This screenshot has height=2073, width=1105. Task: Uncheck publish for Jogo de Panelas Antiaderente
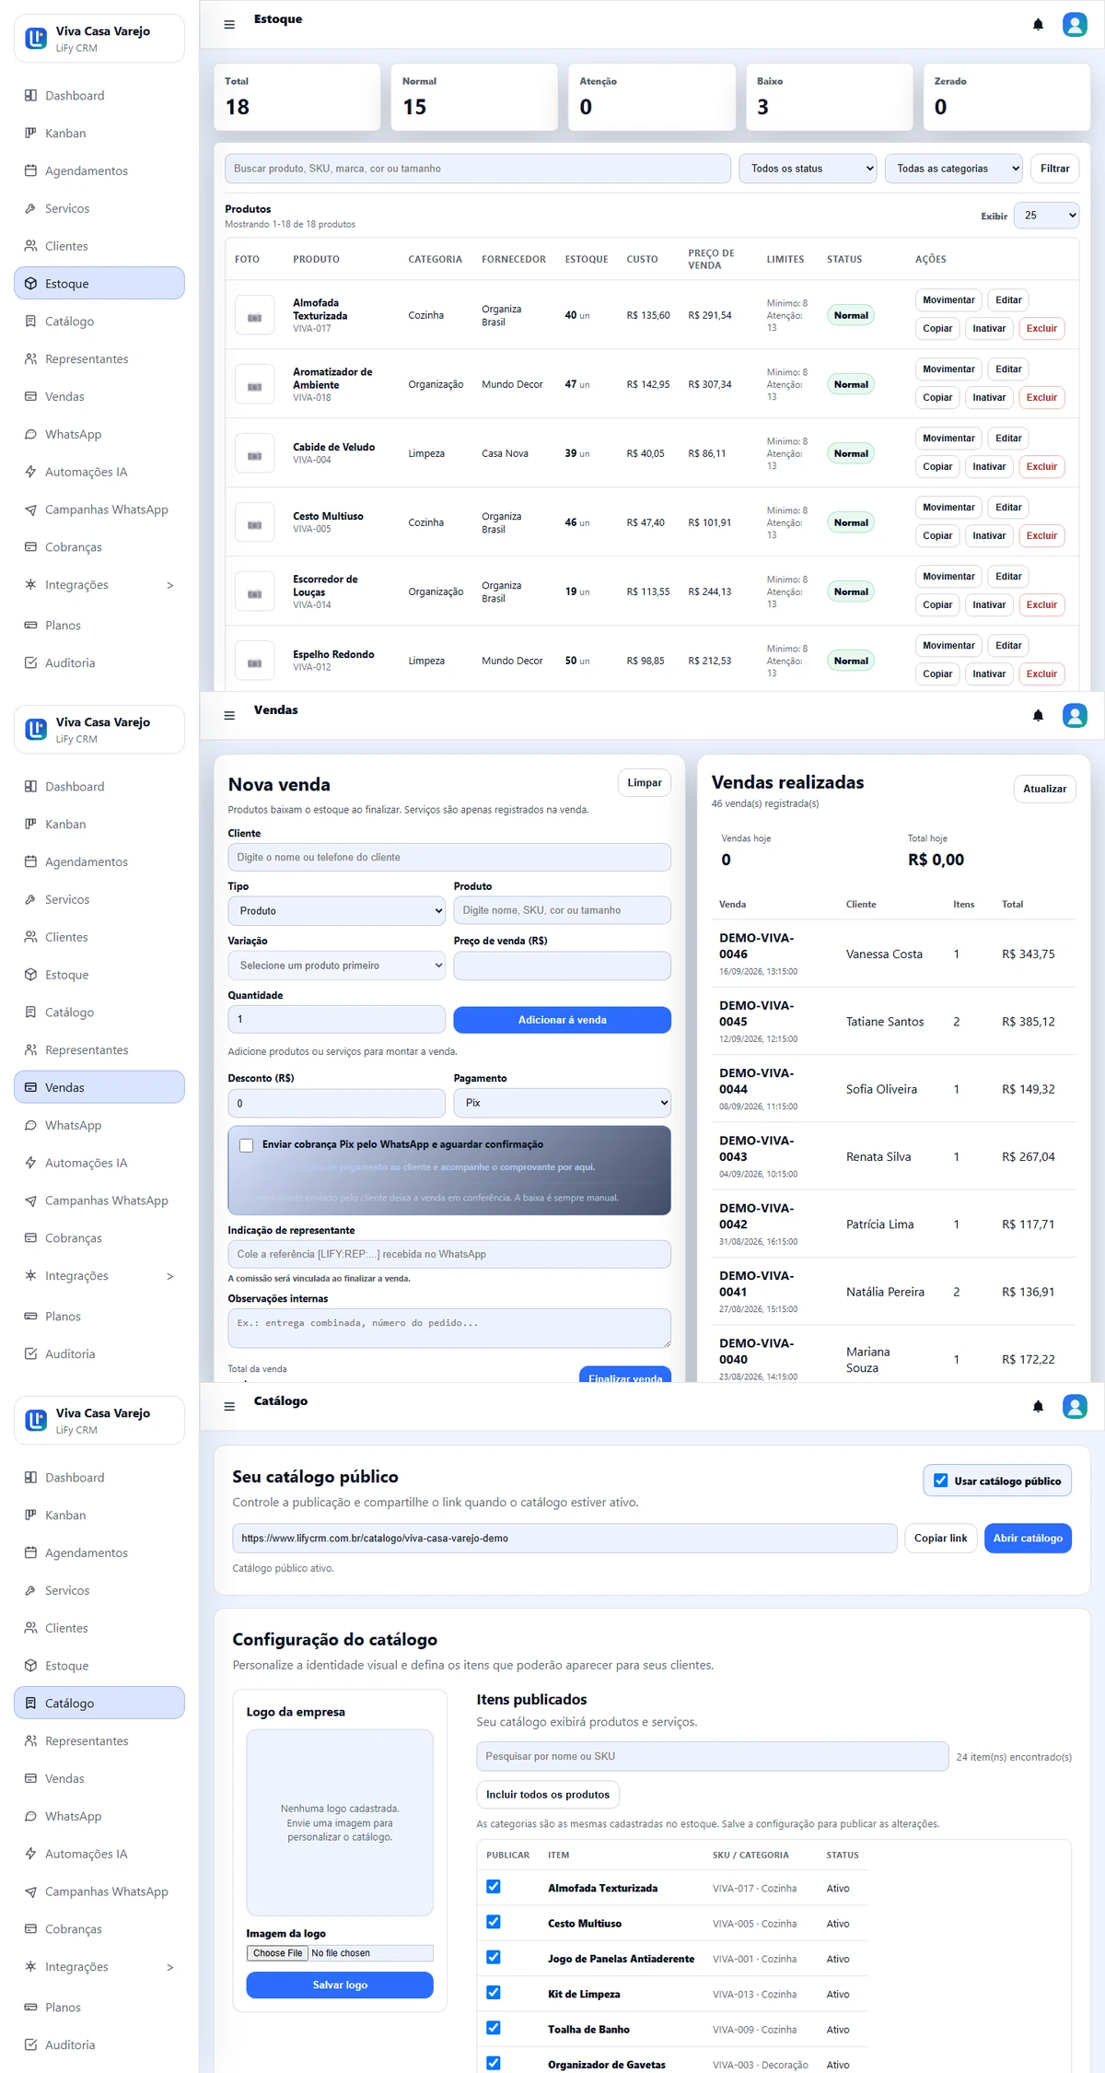(x=494, y=1958)
